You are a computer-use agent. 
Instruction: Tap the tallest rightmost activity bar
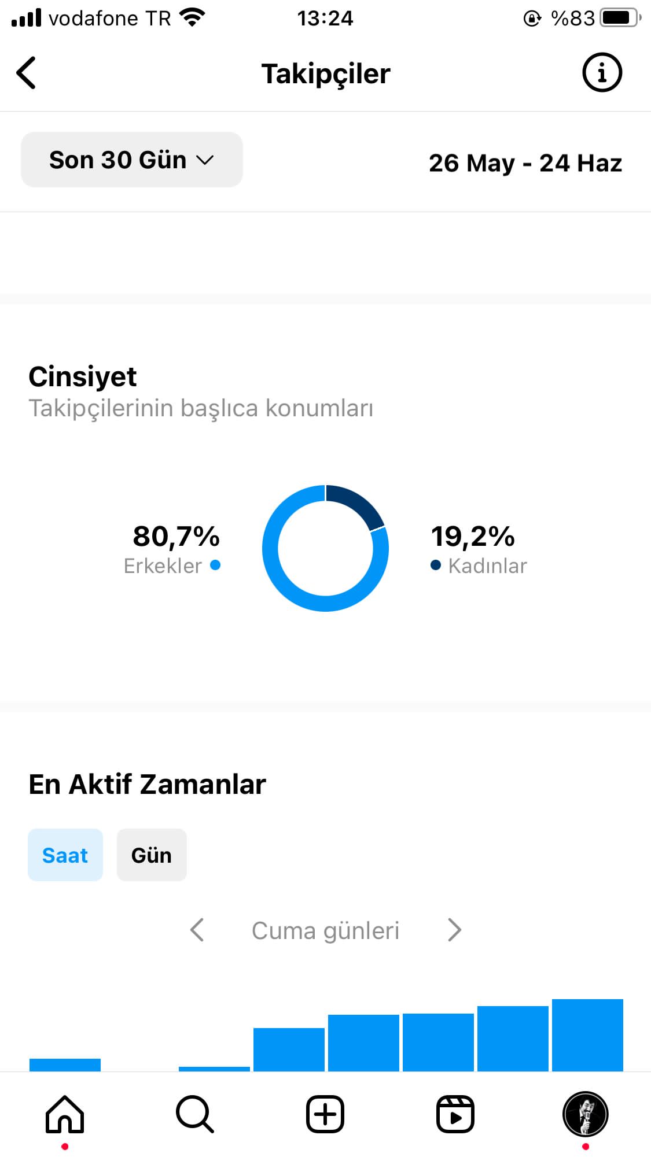(587, 1035)
